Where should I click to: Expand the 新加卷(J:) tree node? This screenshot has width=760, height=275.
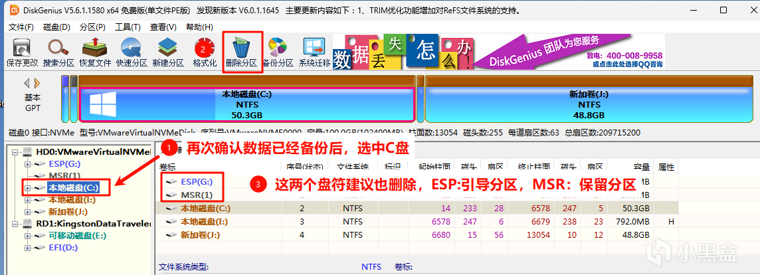(x=28, y=211)
